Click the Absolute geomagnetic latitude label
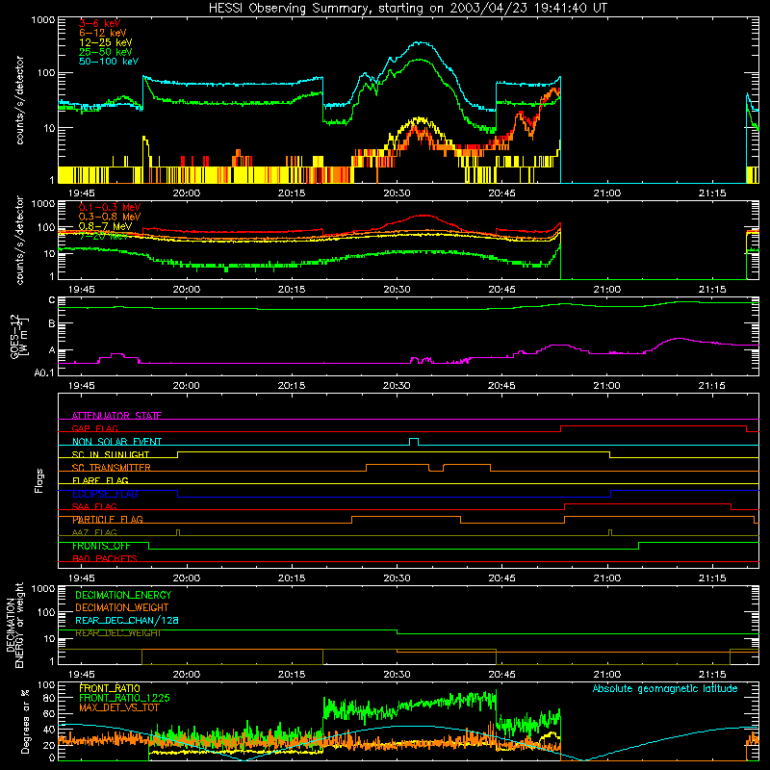The image size is (770, 770). (665, 688)
